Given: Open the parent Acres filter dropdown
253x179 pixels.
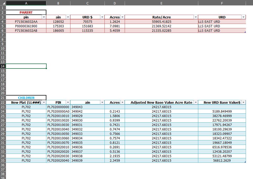Looking at the screenshot, I should [122, 17].
